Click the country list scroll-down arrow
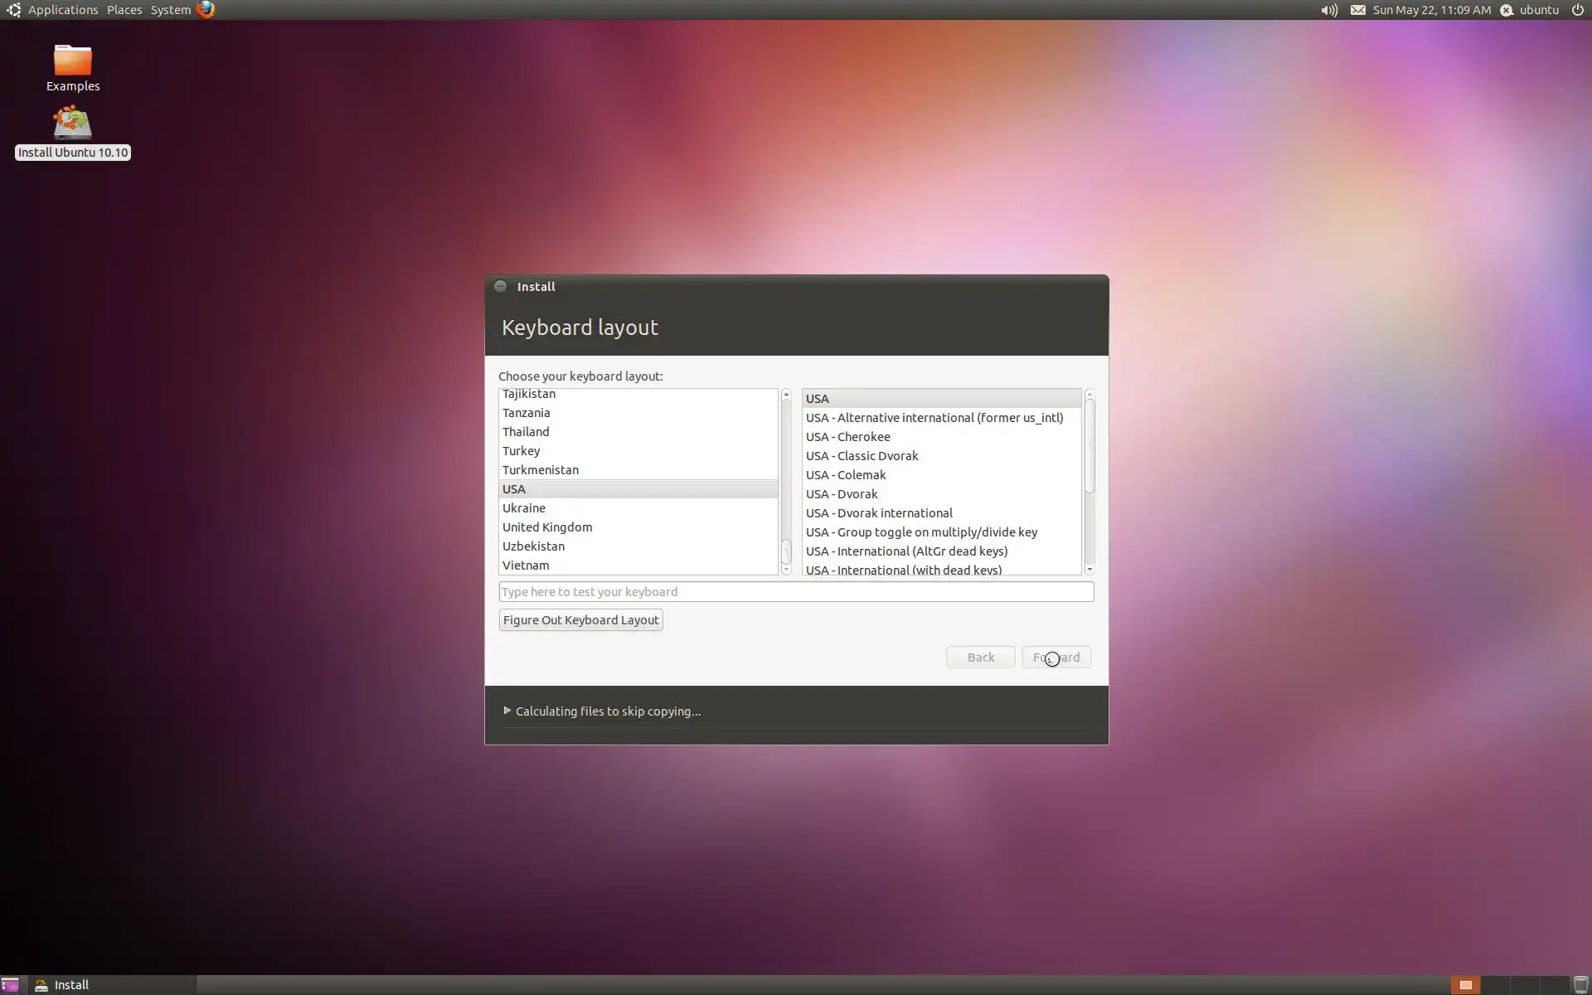 786,570
